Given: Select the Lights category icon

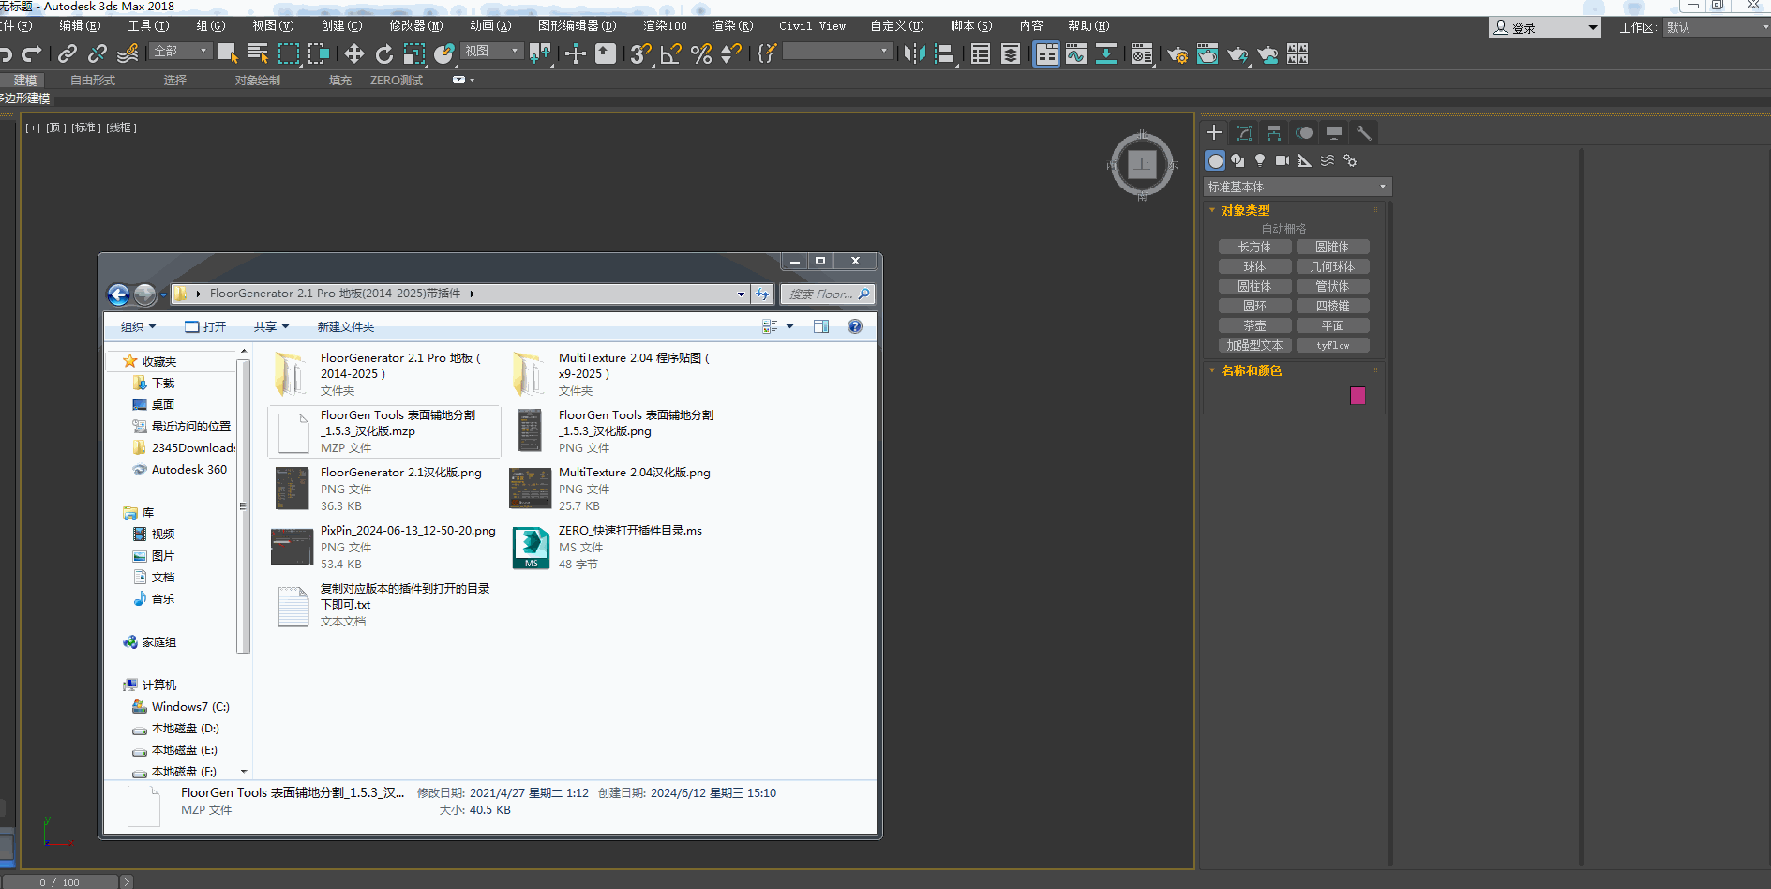Looking at the screenshot, I should [x=1260, y=160].
